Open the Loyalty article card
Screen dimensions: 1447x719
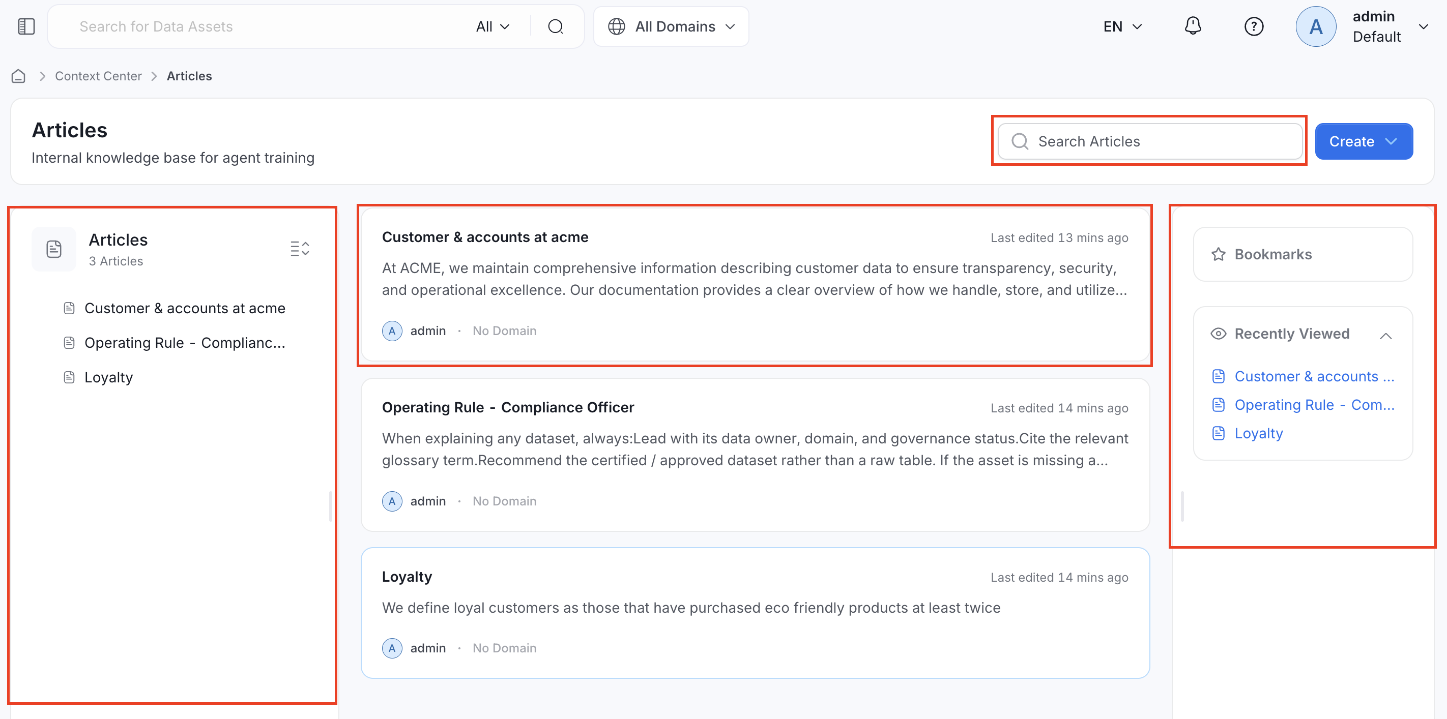755,613
